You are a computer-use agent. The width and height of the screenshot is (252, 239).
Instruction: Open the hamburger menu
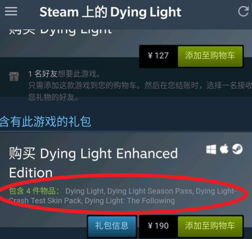11,11
